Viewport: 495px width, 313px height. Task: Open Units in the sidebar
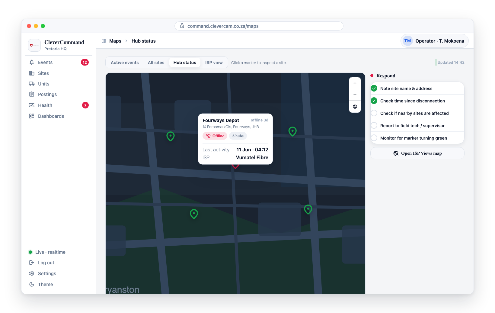pos(59,84)
